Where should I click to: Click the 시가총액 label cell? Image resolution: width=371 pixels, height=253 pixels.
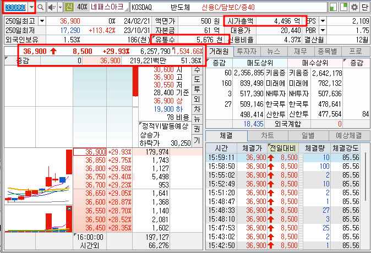coord(240,21)
